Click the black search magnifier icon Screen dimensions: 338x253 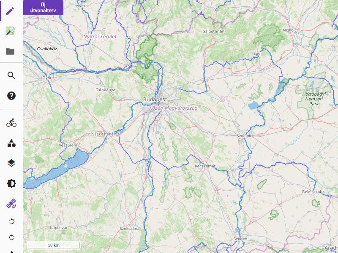(11, 75)
